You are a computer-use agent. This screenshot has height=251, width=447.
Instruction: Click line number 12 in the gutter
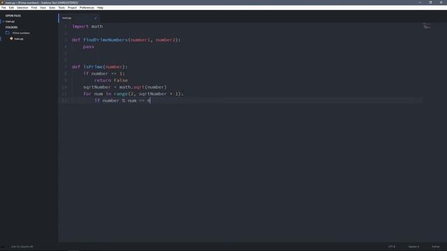tap(64, 100)
